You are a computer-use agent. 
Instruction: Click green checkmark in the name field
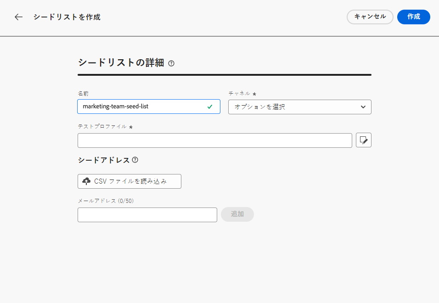pos(210,107)
